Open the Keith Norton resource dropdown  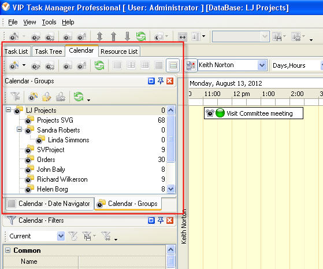point(262,65)
